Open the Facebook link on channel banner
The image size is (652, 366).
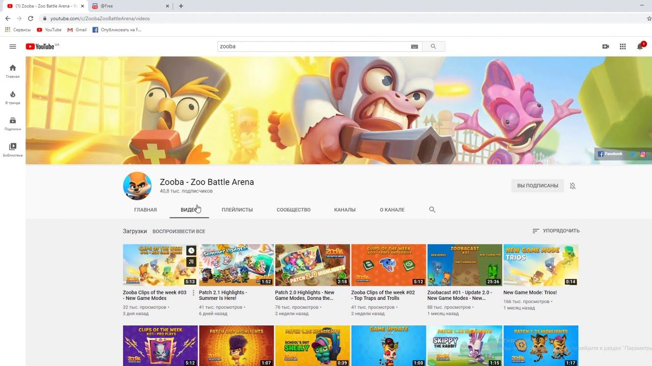click(x=610, y=154)
